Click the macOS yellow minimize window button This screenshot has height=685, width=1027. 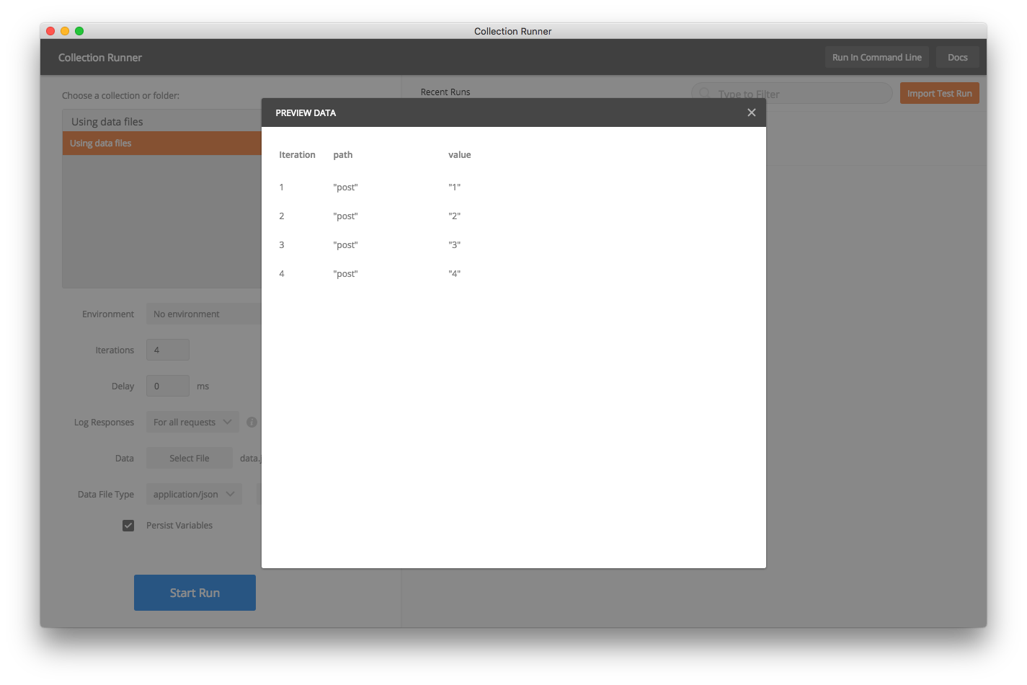coord(65,31)
